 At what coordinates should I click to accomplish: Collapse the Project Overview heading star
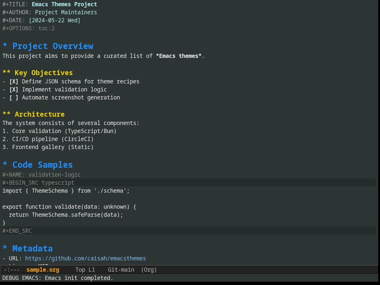pos(5,46)
